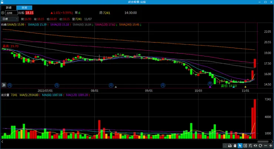Click the 月 marker near 07/08
The height and width of the screenshot is (149, 274).
pos(57,85)
